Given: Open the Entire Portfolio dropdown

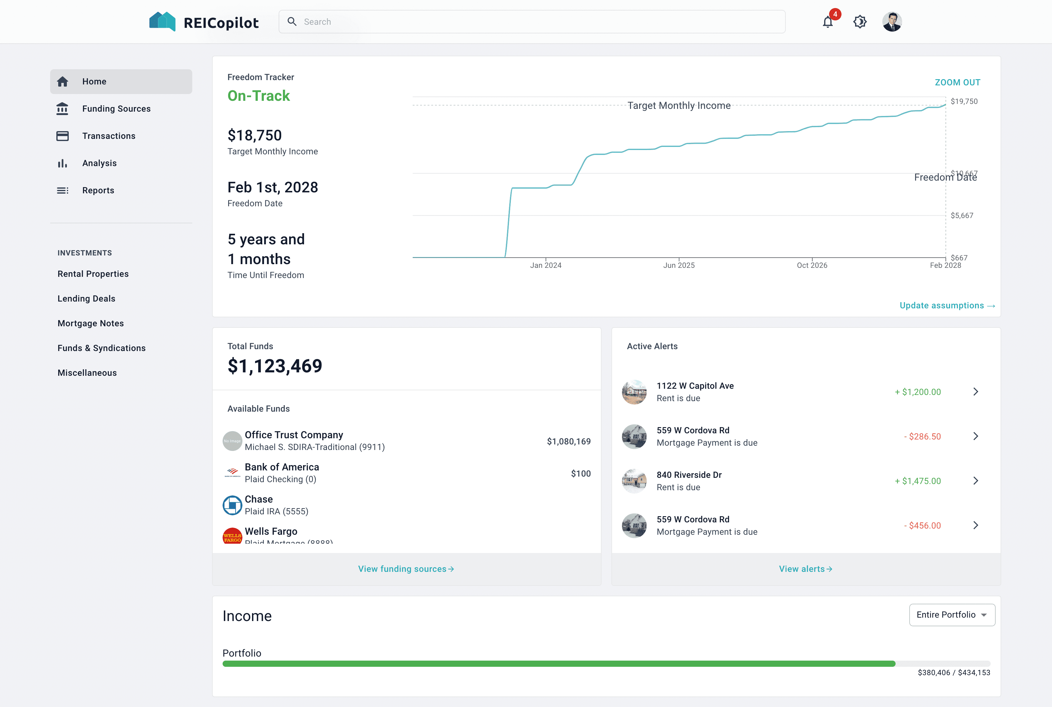Looking at the screenshot, I should click(952, 615).
